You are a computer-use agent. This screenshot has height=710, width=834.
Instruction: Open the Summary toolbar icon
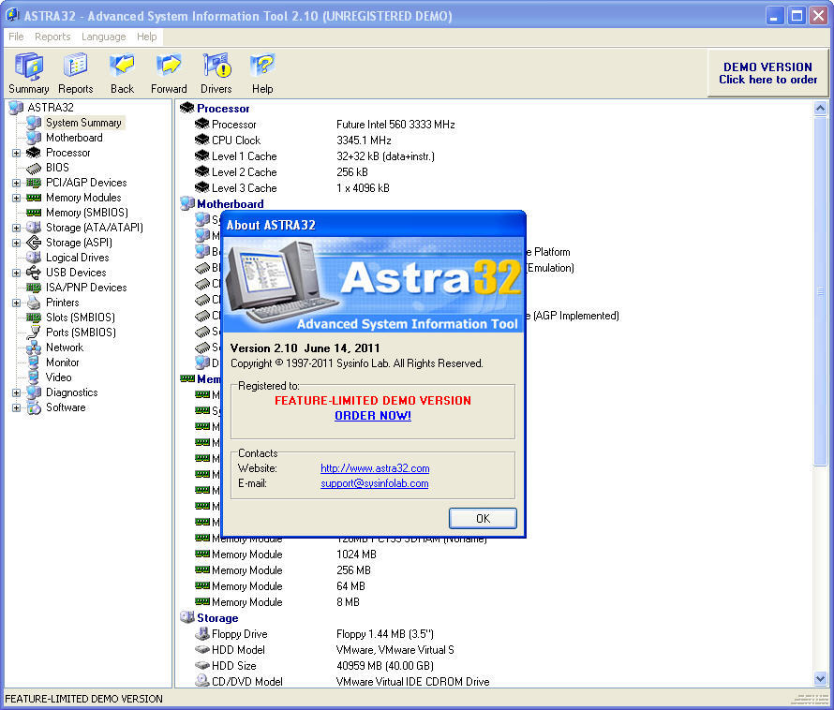29,73
